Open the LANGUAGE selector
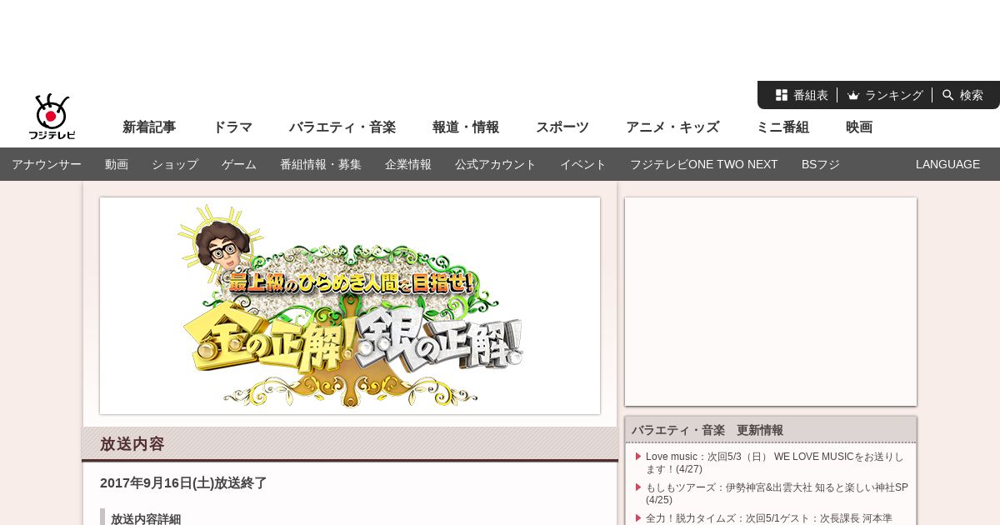This screenshot has width=1000, height=525. (947, 164)
